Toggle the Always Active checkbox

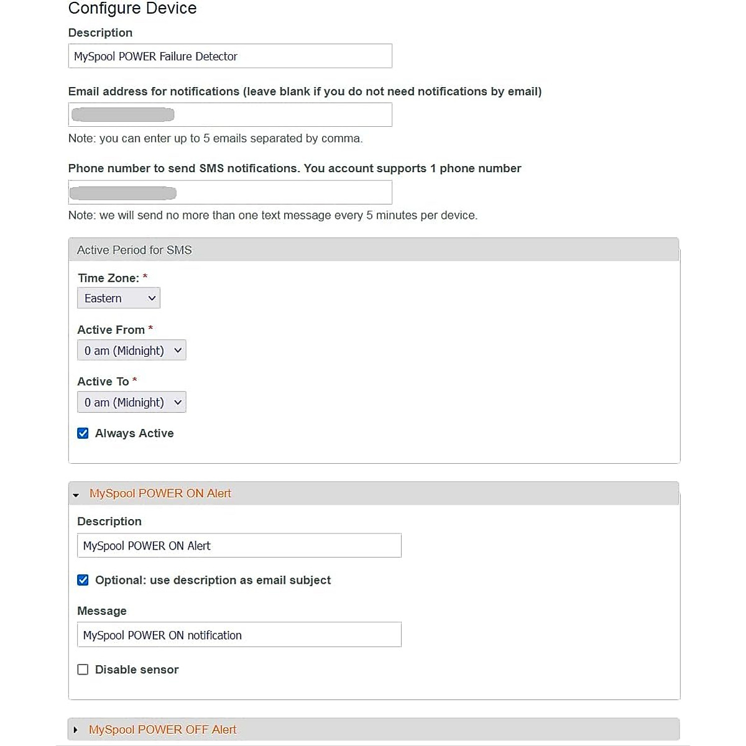tap(83, 433)
